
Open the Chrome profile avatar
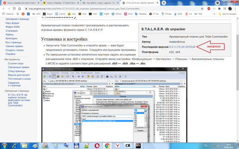230,9
